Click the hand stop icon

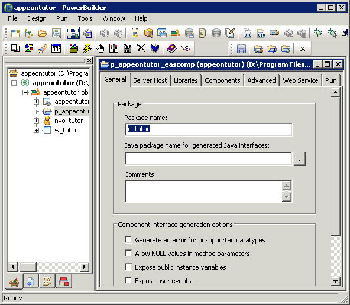click(x=101, y=48)
